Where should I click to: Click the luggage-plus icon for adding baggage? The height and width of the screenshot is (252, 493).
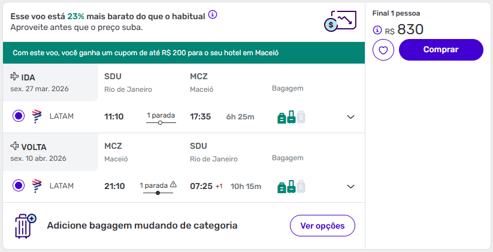tap(25, 226)
